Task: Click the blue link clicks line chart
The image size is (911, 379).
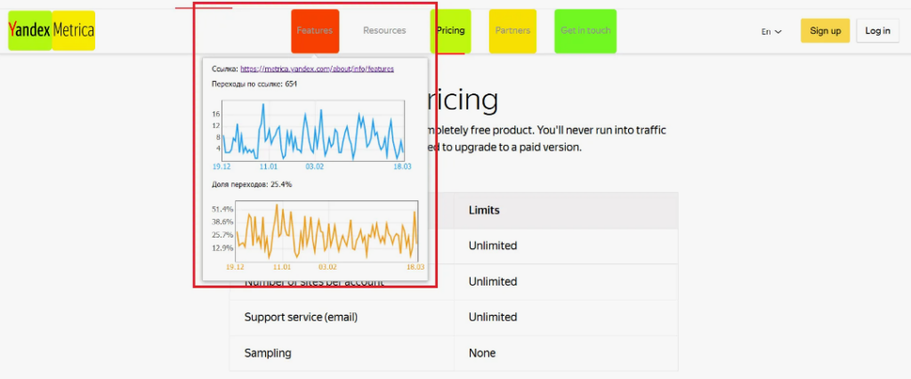Action: [x=311, y=129]
